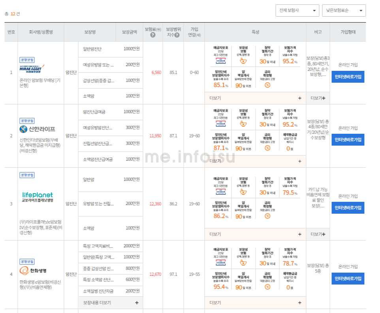Open 신한인터넷암보험 product link
The width and height of the screenshot is (380, 313).
[40, 145]
